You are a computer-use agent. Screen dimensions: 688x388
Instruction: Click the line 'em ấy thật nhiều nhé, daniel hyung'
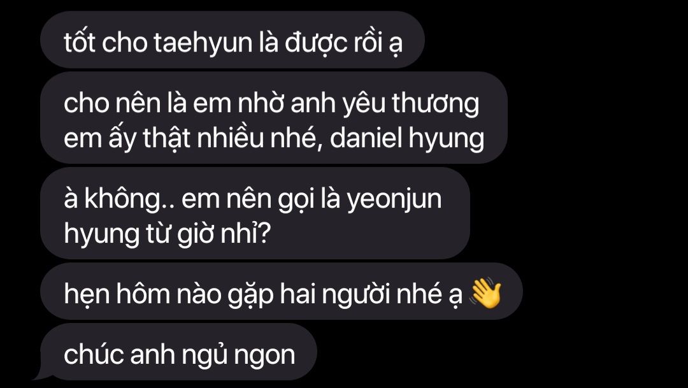click(x=274, y=139)
